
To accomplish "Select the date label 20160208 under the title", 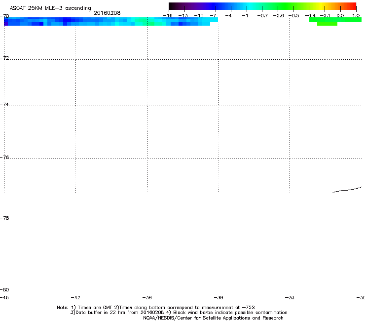I will pos(107,13).
